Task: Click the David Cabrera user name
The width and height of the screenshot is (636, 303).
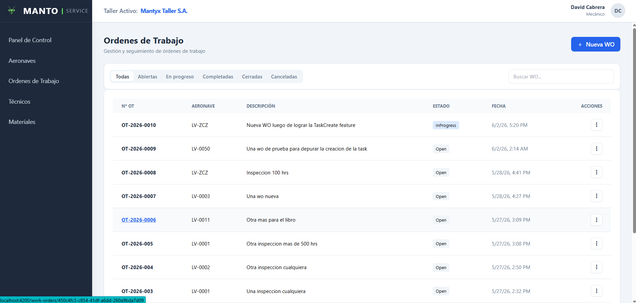Action: [588, 7]
